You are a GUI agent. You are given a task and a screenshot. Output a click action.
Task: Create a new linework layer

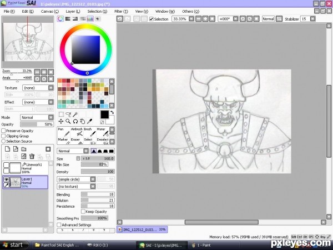pyautogui.click(x=16, y=149)
